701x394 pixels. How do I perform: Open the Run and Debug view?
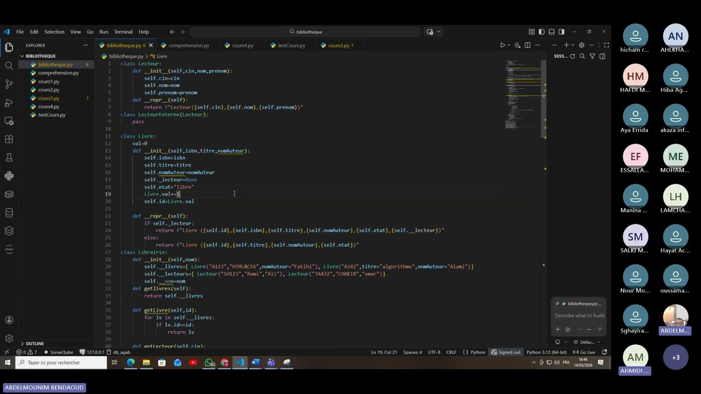9,103
